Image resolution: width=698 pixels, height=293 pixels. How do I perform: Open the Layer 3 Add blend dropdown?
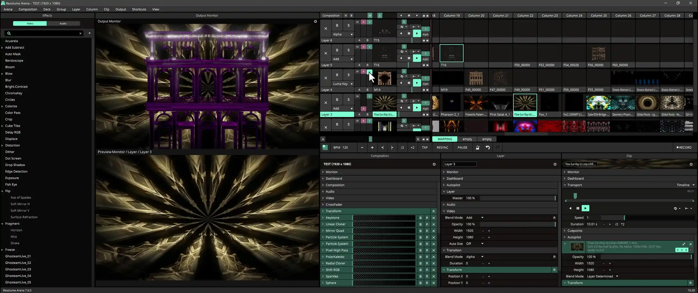(x=343, y=109)
